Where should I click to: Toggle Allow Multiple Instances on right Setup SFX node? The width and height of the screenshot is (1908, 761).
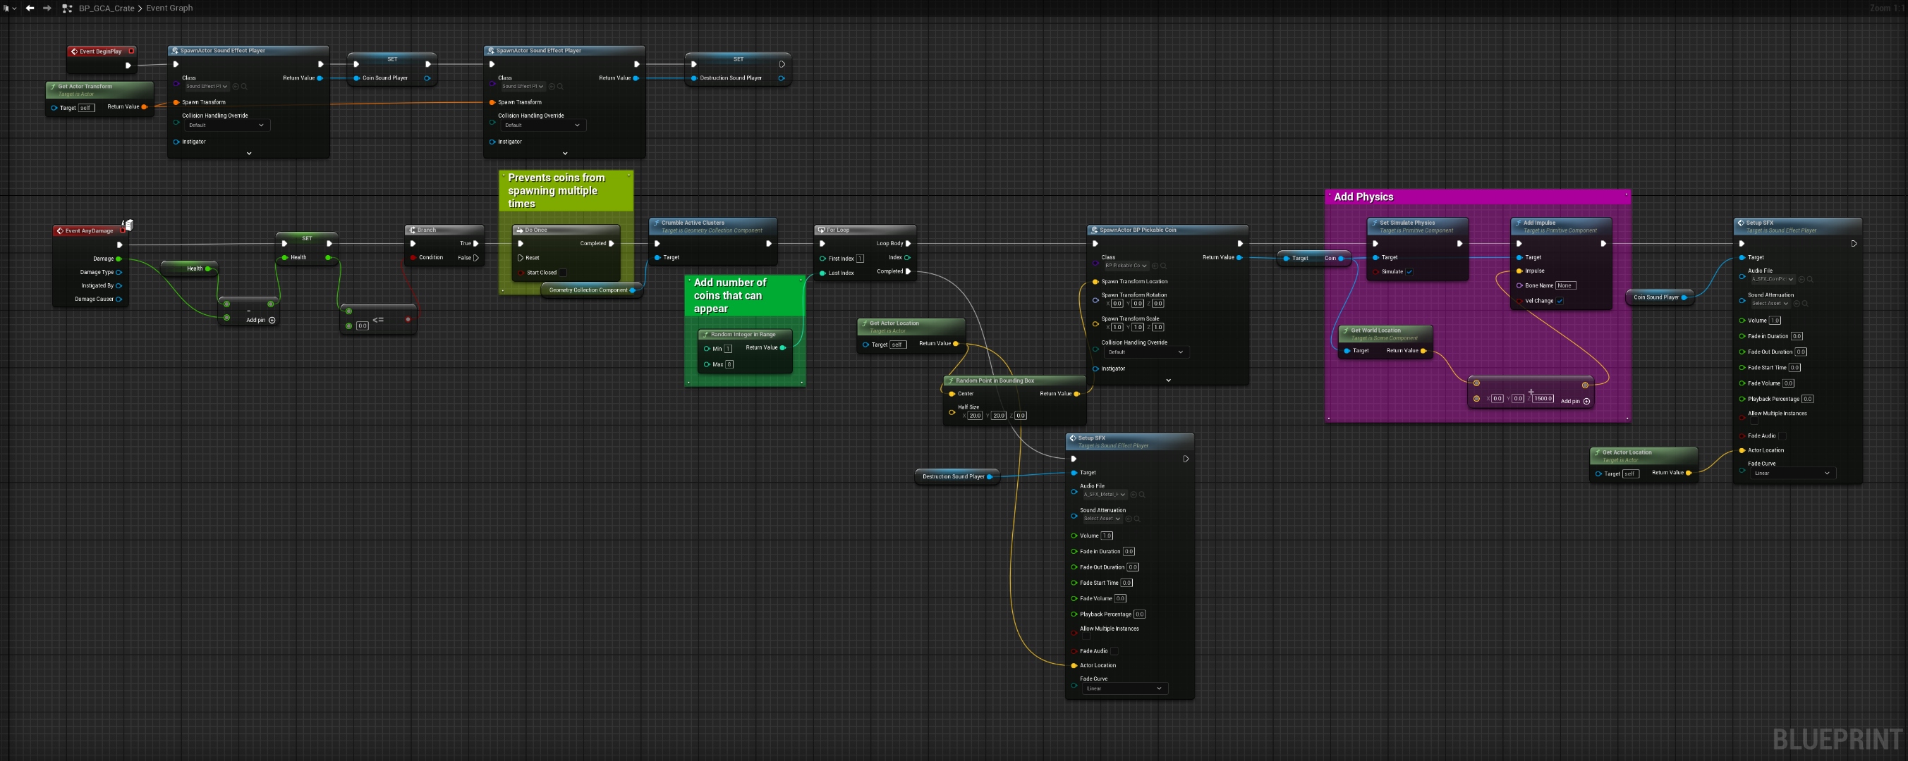(1754, 421)
